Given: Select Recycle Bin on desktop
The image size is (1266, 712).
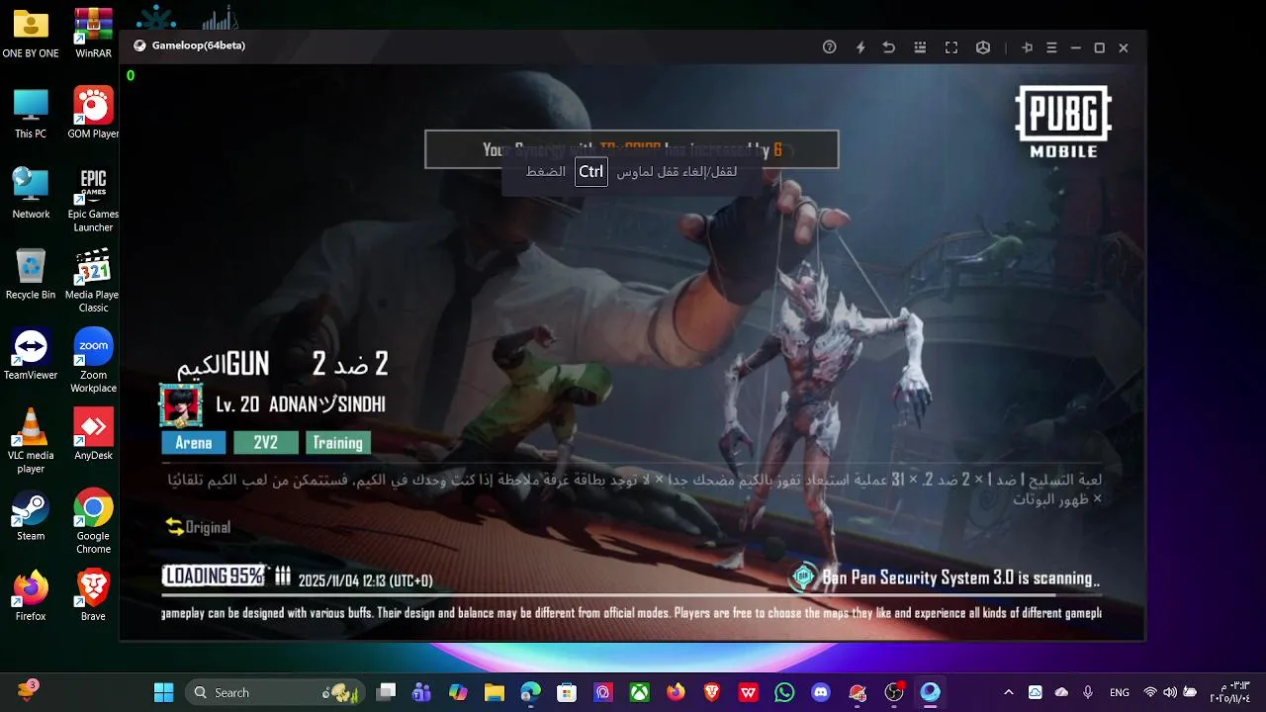Looking at the screenshot, I should (x=31, y=275).
